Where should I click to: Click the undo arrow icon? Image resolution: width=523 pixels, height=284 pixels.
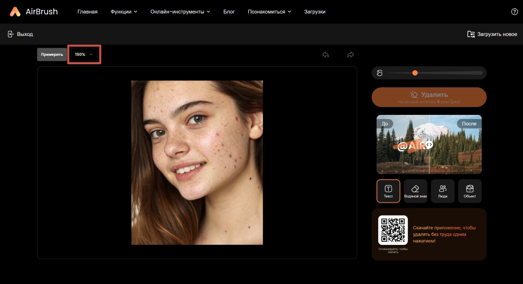click(326, 54)
